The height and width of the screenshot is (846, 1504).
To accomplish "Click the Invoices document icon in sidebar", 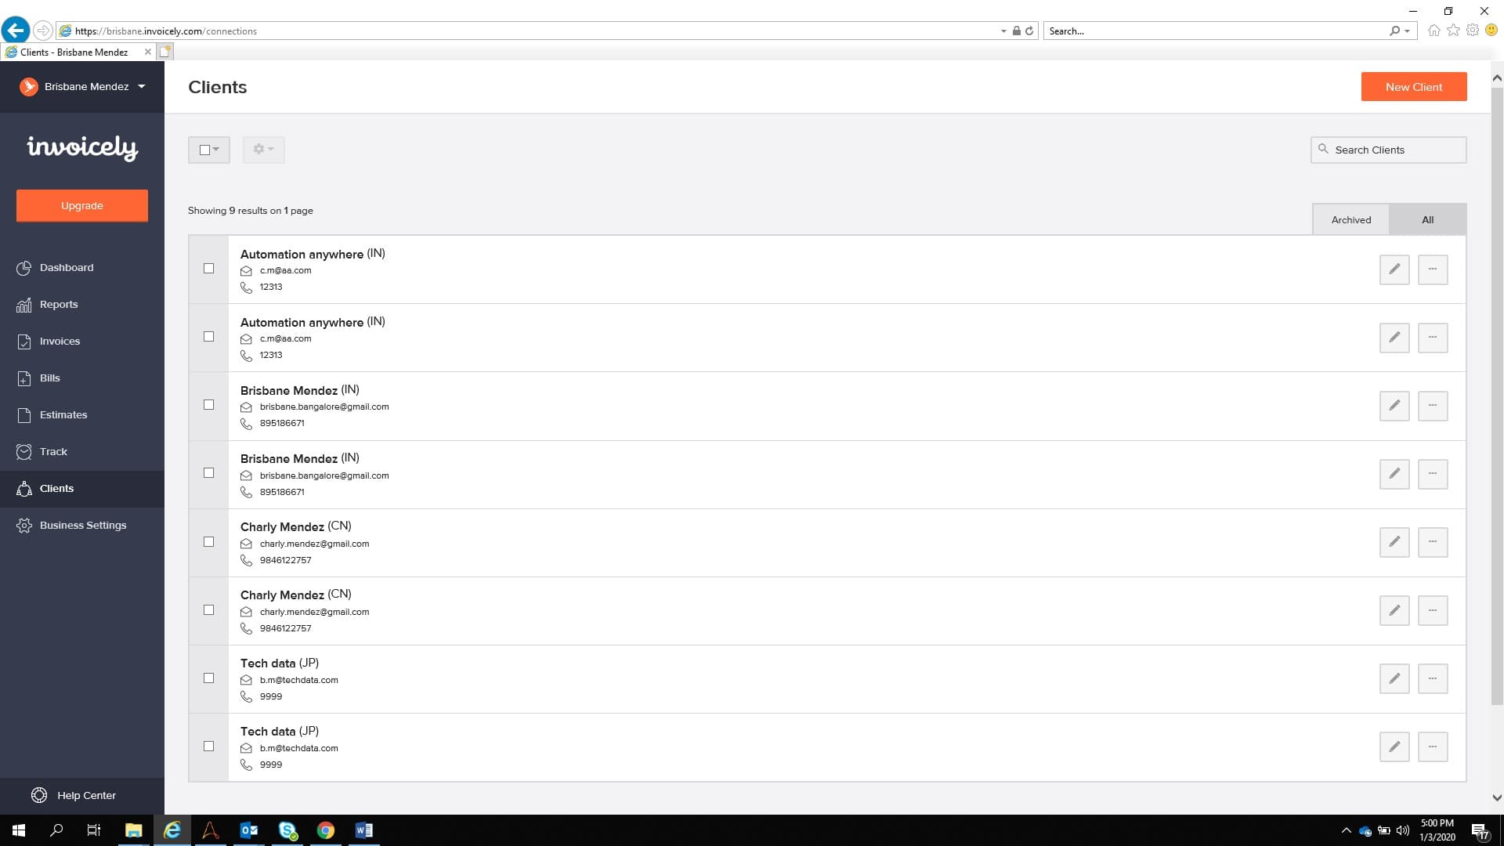I will pyautogui.click(x=24, y=342).
